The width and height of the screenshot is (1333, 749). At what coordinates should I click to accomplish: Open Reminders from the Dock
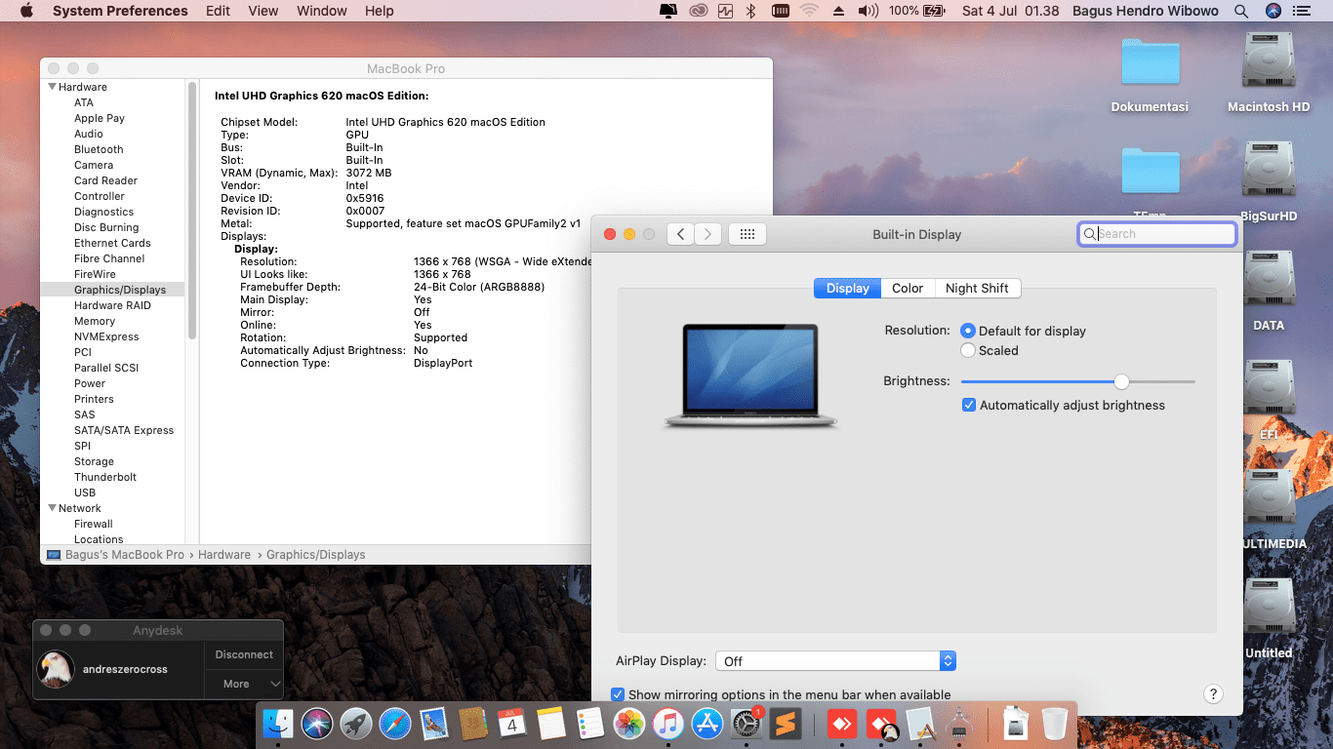[590, 724]
